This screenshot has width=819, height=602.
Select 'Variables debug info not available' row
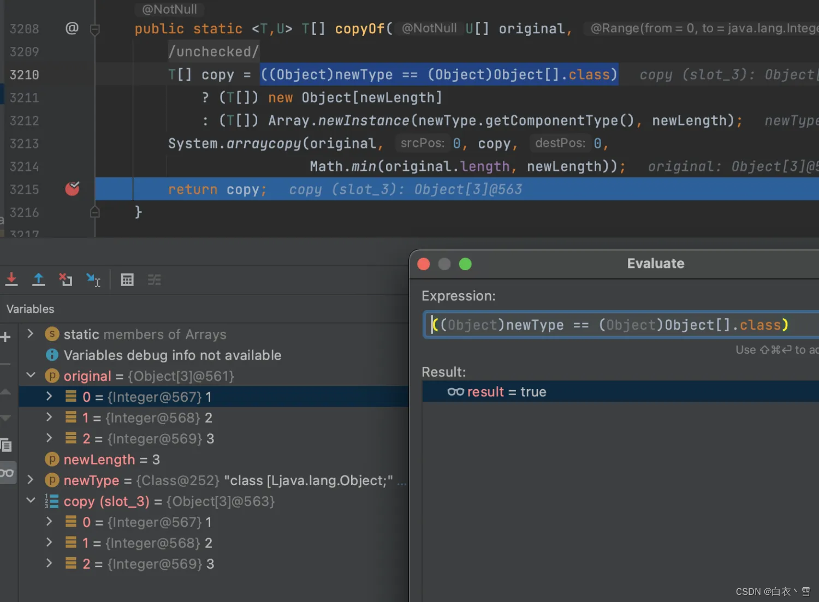(213, 355)
